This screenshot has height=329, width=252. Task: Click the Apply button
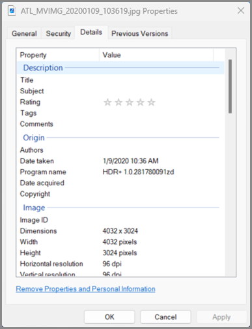[221, 317]
